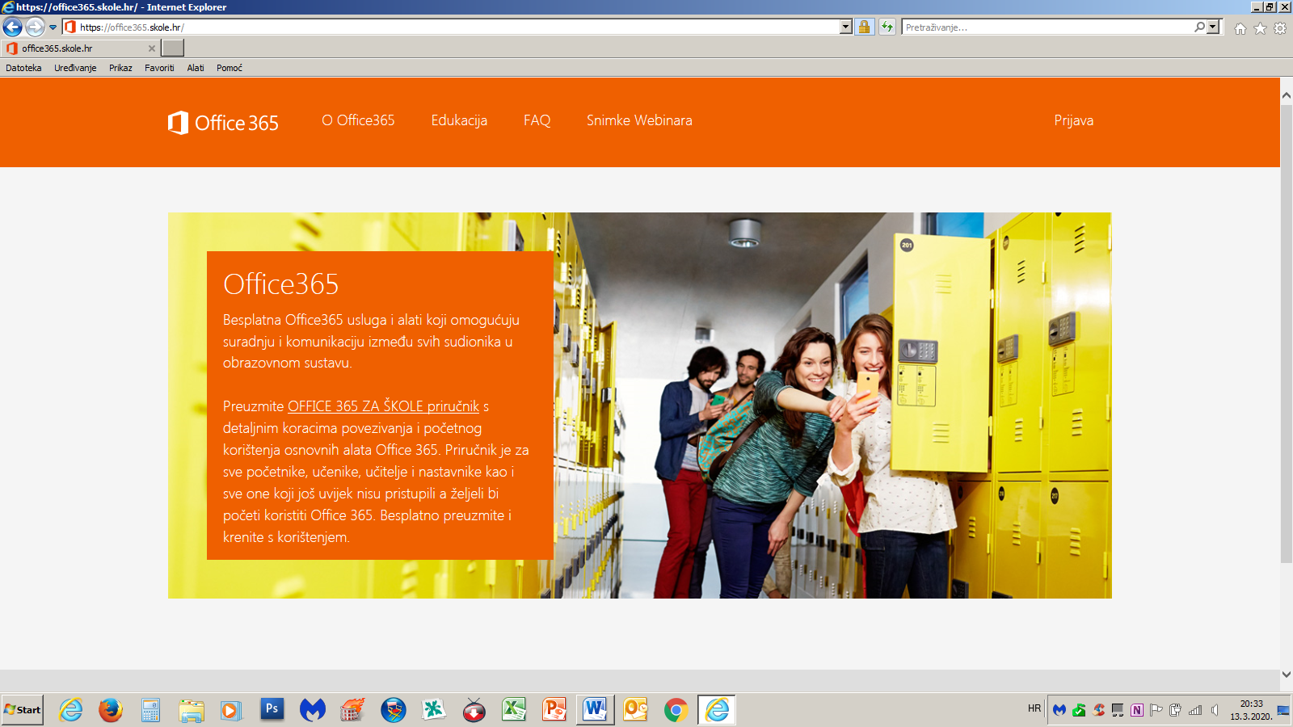1293x727 pixels.
Task: Open the Prikaz menu
Action: pos(120,68)
